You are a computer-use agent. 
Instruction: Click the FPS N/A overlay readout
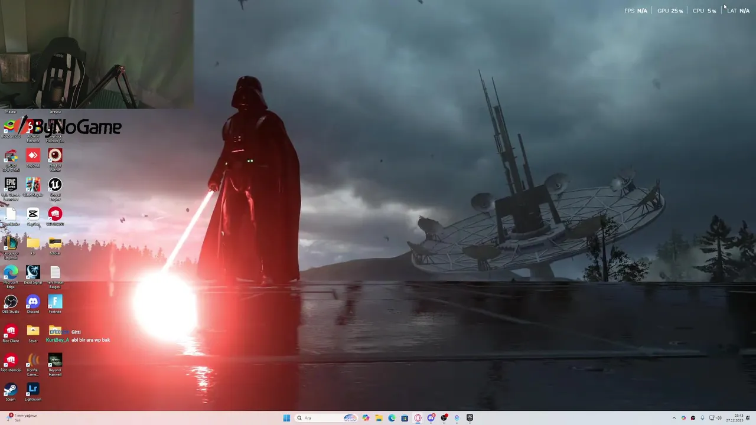click(x=636, y=11)
